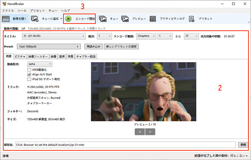Switch to the チャプター設定 tab
The width and height of the screenshot is (251, 160).
(86, 56)
